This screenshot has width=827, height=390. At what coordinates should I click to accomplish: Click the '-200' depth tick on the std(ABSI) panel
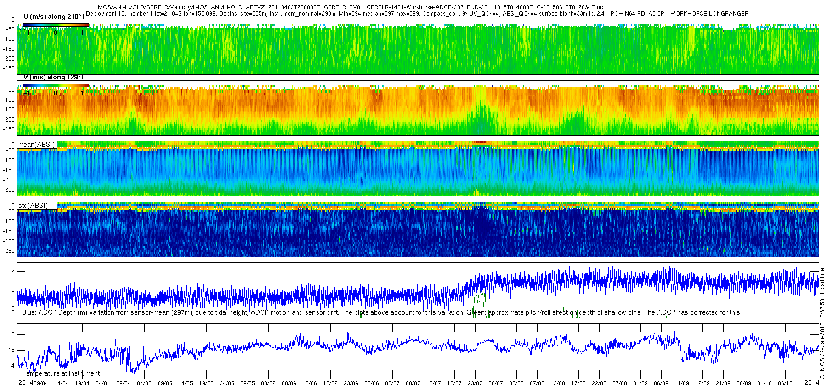coord(9,241)
